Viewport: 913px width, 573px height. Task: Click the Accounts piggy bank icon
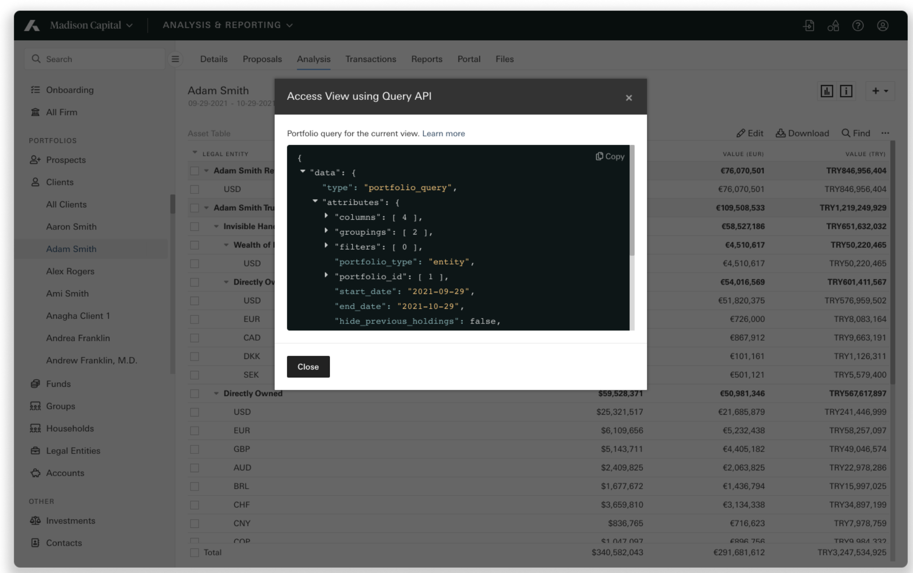point(35,473)
